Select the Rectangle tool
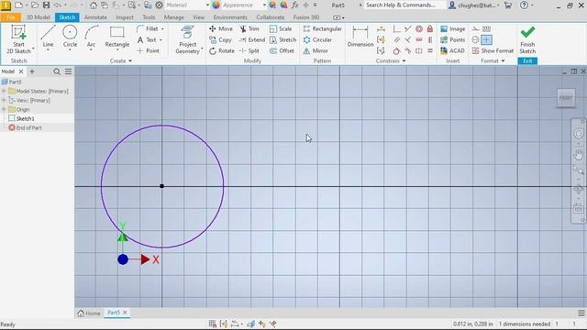 click(x=117, y=37)
